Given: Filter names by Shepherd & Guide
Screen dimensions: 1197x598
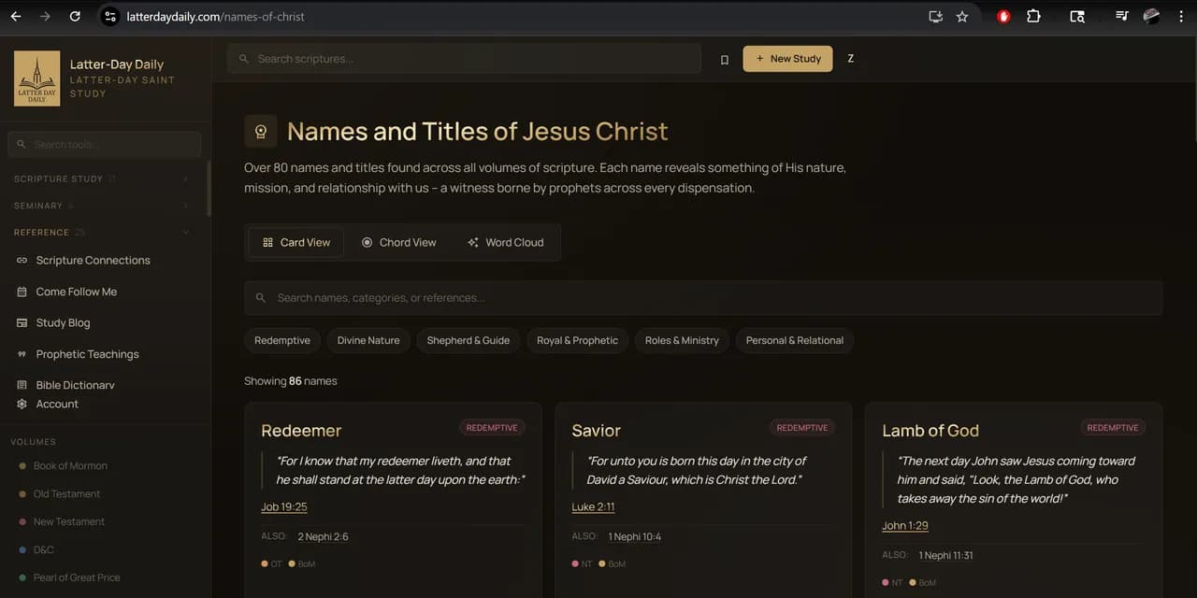Looking at the screenshot, I should click(469, 340).
